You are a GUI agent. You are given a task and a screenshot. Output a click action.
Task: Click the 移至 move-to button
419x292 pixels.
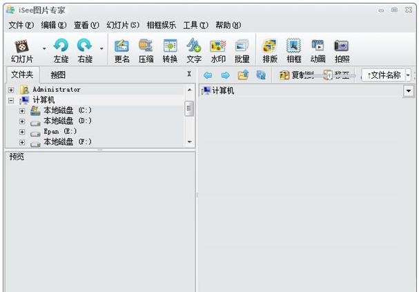pos(338,75)
